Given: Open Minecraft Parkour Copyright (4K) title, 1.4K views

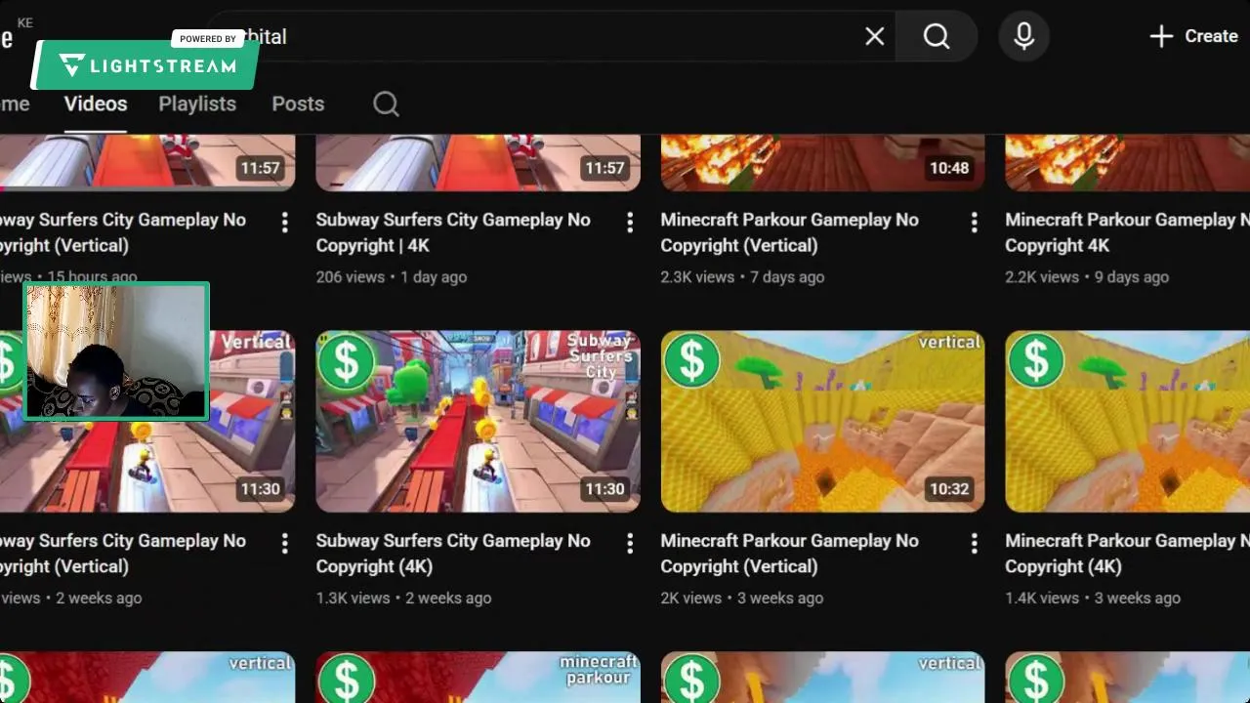Looking at the screenshot, I should [x=1127, y=554].
